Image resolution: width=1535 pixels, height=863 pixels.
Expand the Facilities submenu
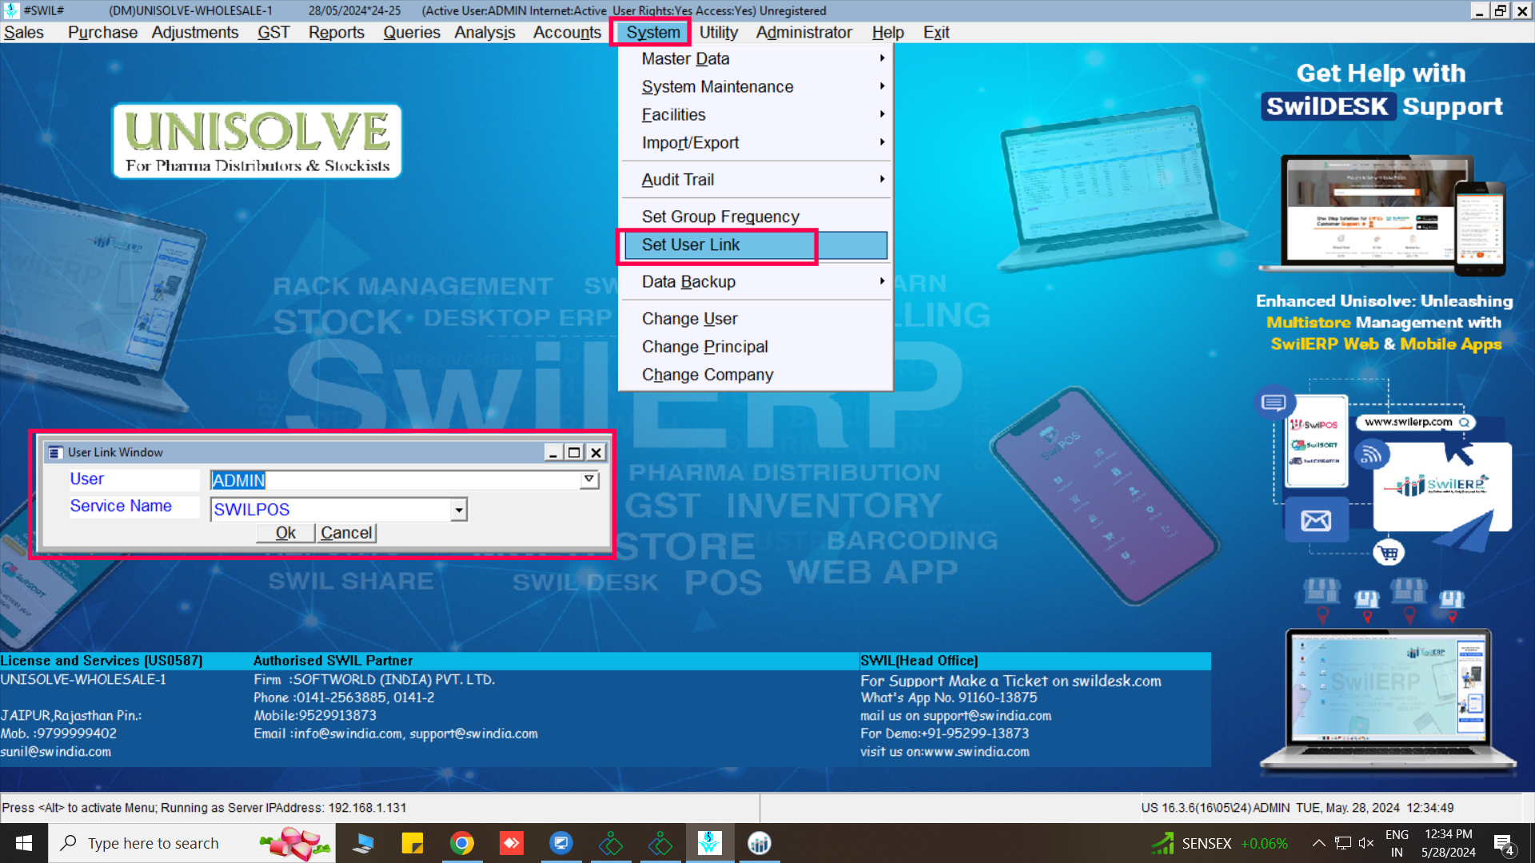tap(756, 114)
